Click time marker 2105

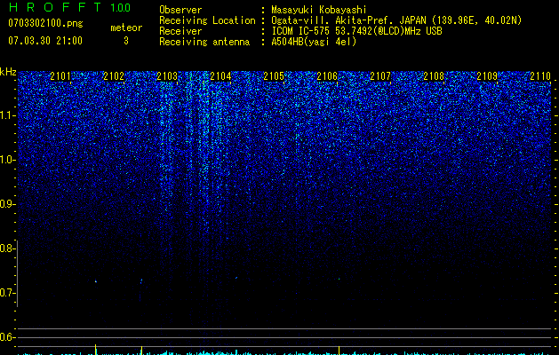point(274,76)
